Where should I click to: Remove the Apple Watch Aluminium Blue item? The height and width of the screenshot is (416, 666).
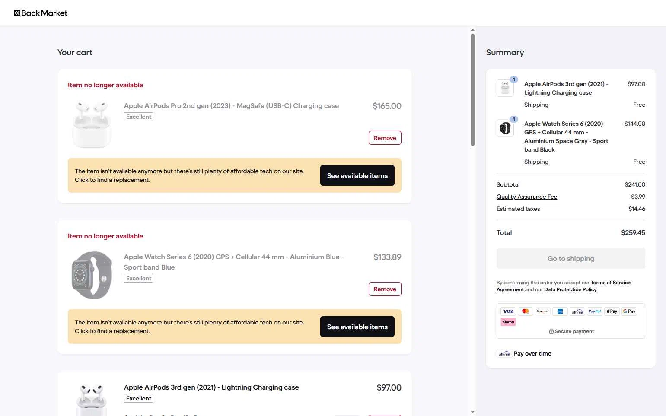pyautogui.click(x=385, y=289)
